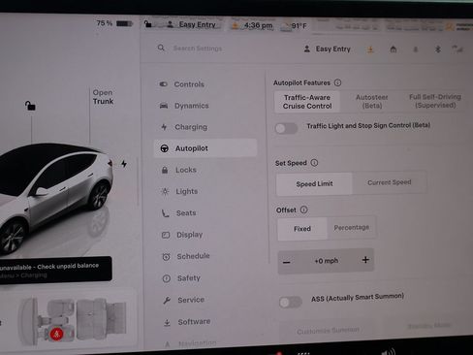Open the Software settings menu
The image size is (473, 355).
(x=194, y=322)
